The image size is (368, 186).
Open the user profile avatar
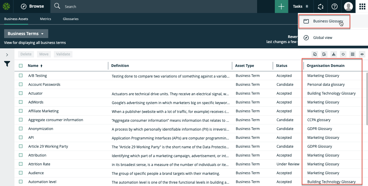pos(348,6)
